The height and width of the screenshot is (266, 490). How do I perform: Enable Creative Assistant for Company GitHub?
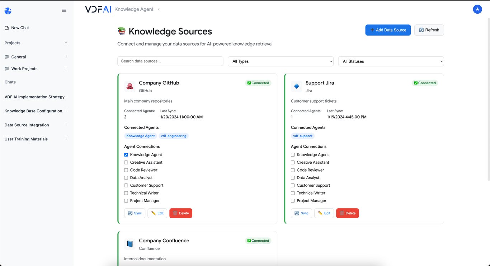[126, 162]
